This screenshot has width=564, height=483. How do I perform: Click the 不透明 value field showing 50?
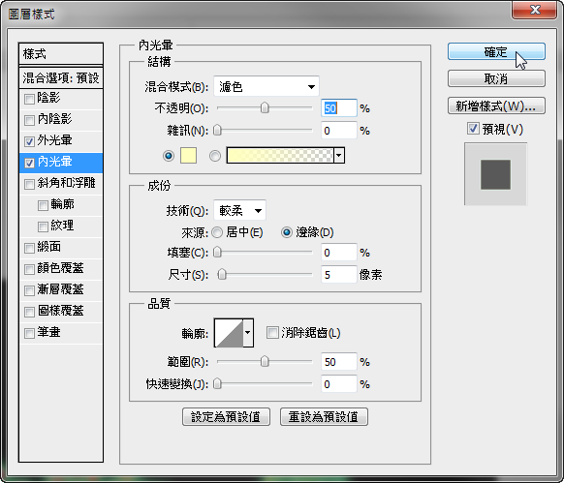point(339,108)
